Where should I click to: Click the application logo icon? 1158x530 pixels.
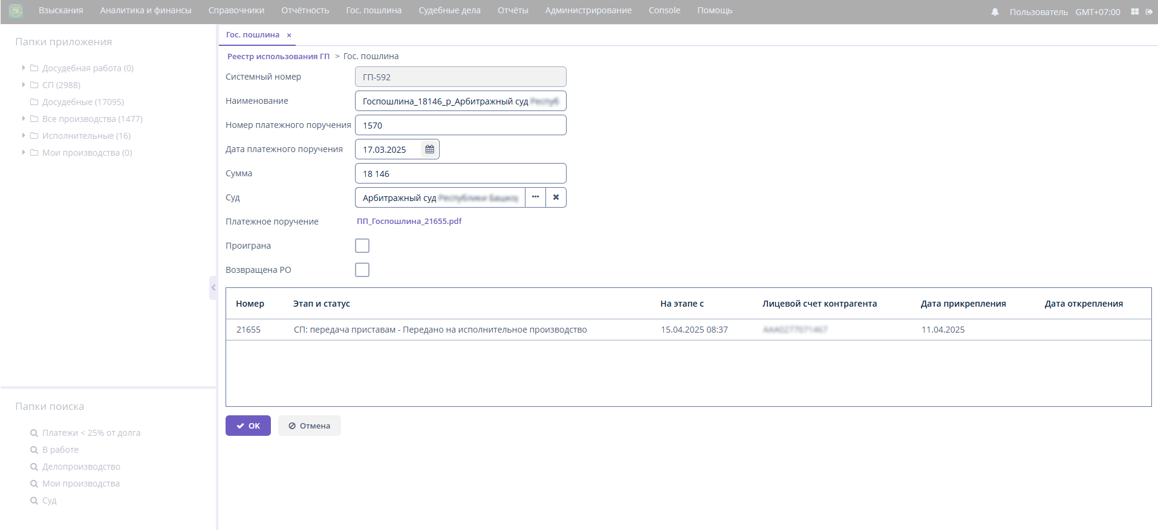point(16,11)
